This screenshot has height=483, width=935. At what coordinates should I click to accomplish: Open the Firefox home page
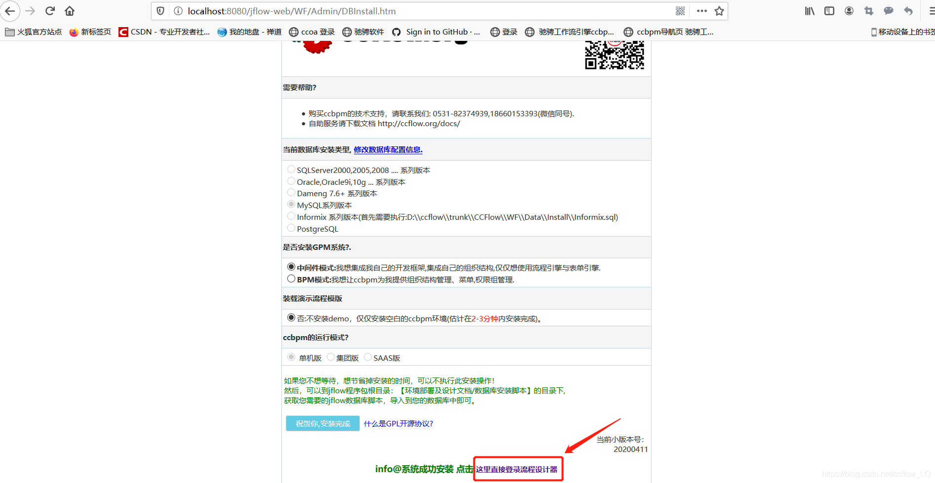pos(70,11)
